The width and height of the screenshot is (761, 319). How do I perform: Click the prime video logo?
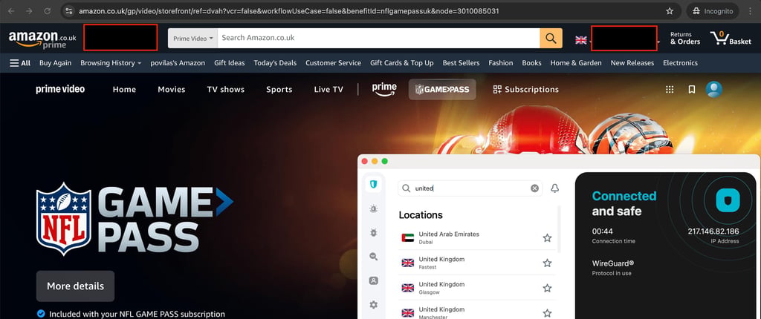tap(60, 89)
